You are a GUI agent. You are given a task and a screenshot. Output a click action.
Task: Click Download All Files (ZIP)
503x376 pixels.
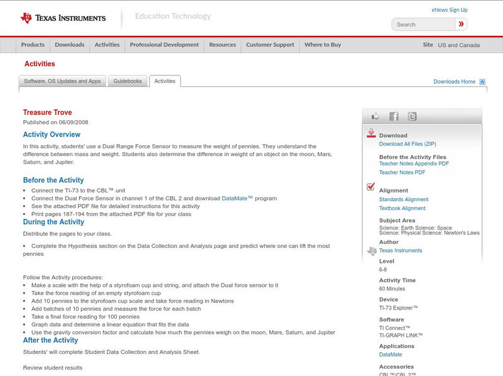coord(407,144)
